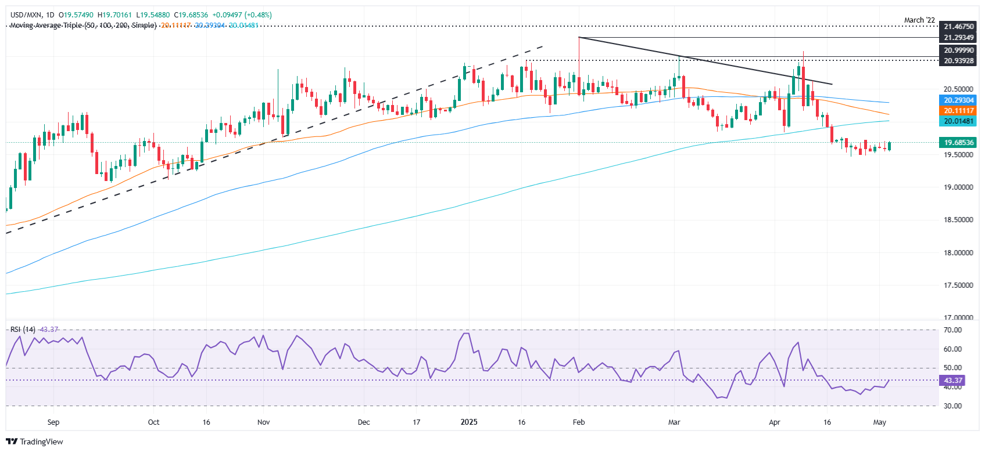Click the TradingView logo icon
The width and height of the screenshot is (985, 452).
(x=12, y=442)
